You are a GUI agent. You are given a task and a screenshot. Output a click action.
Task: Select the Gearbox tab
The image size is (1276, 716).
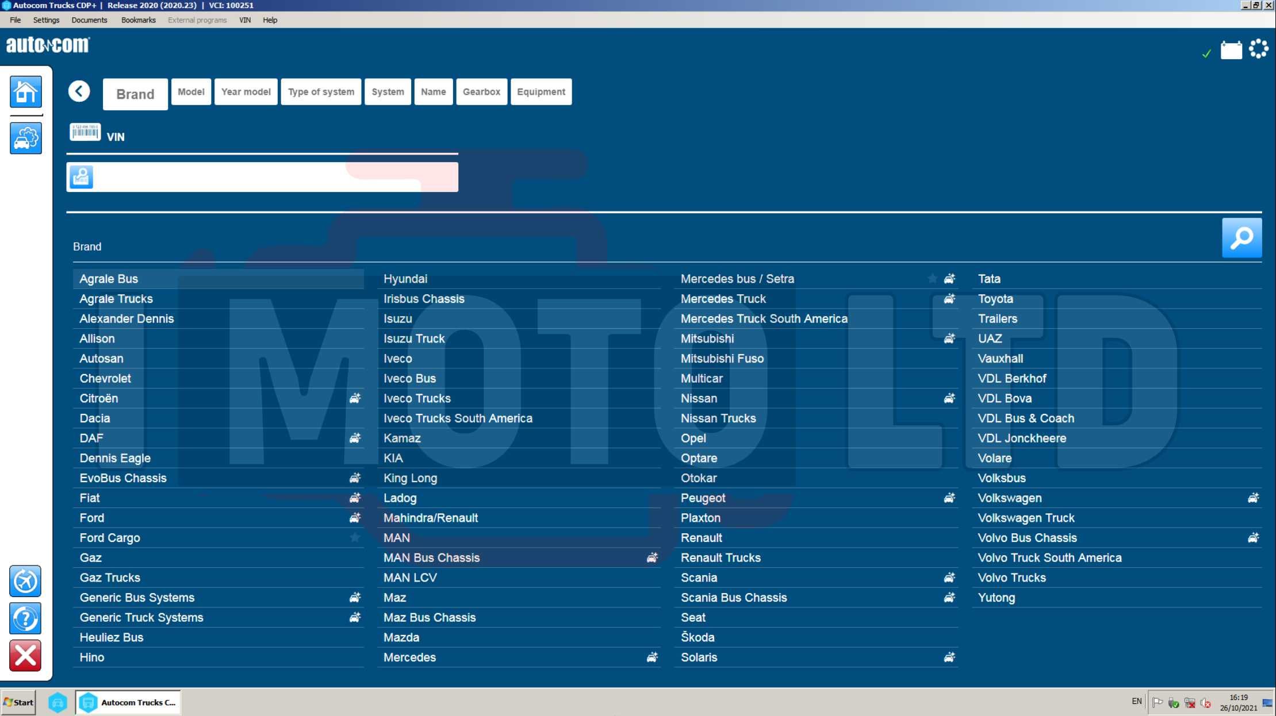point(482,92)
